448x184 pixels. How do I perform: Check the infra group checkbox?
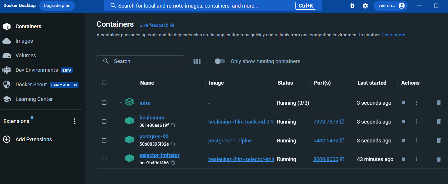(x=104, y=103)
